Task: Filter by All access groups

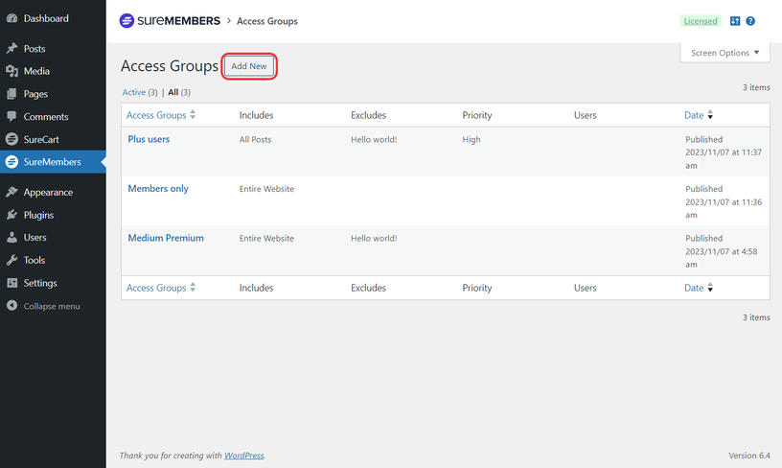Action: click(173, 92)
